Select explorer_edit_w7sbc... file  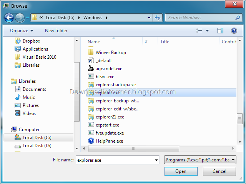[114, 109]
